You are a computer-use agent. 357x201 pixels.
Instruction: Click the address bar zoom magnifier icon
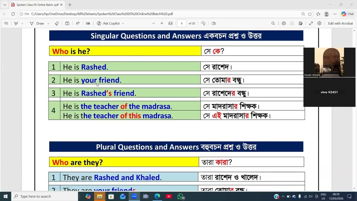pyautogui.click(x=303, y=14)
